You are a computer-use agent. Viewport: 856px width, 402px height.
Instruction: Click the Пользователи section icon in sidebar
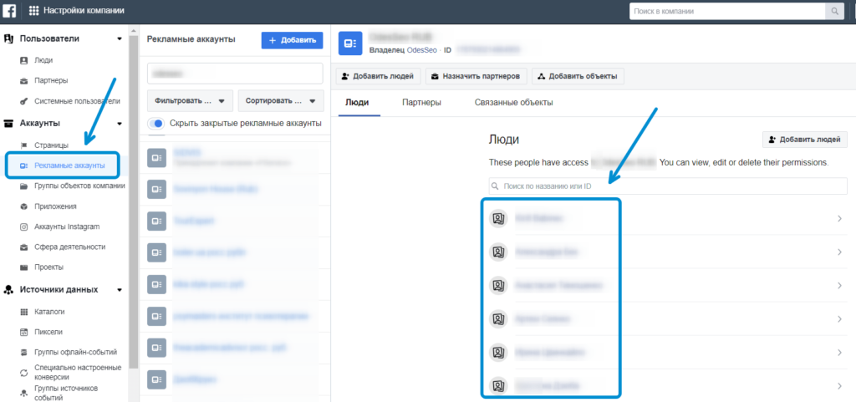pyautogui.click(x=8, y=38)
